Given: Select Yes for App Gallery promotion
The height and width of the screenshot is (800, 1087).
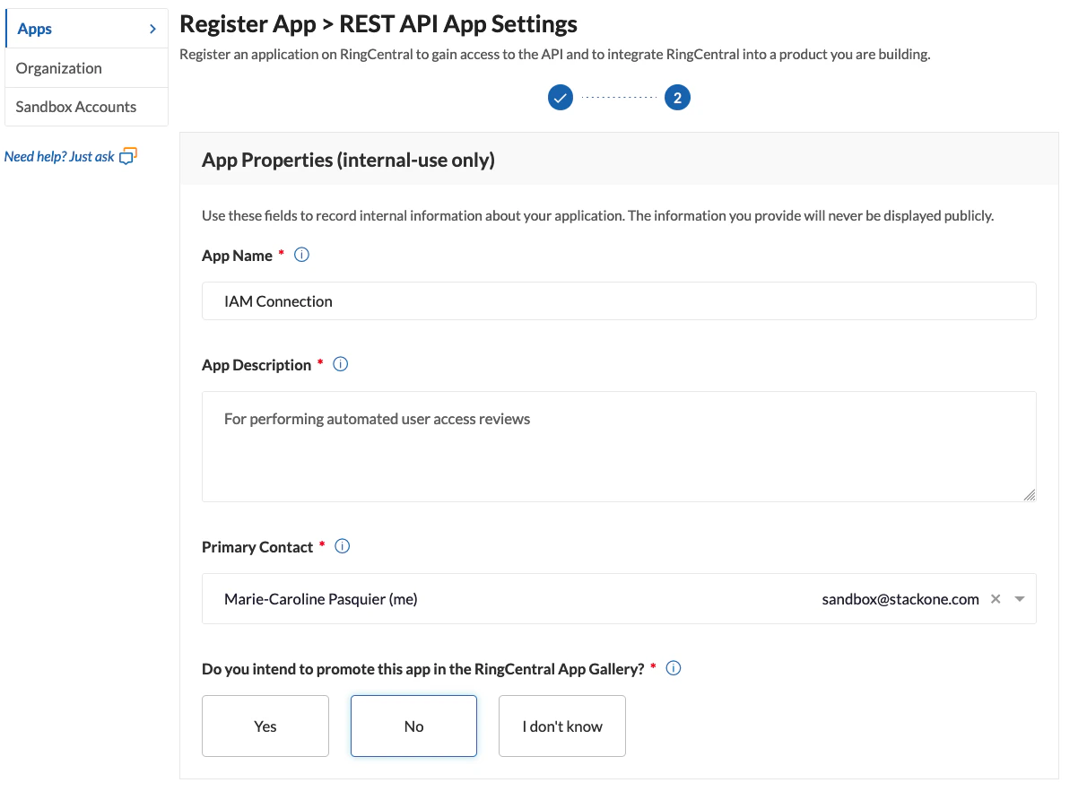Looking at the screenshot, I should [x=265, y=726].
